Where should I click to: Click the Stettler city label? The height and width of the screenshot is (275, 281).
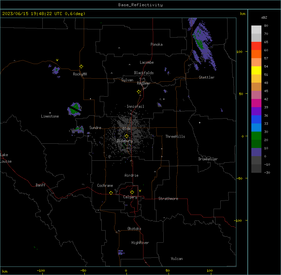[x=207, y=77]
